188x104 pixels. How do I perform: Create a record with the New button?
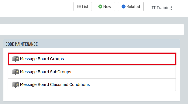pyautogui.click(x=105, y=6)
